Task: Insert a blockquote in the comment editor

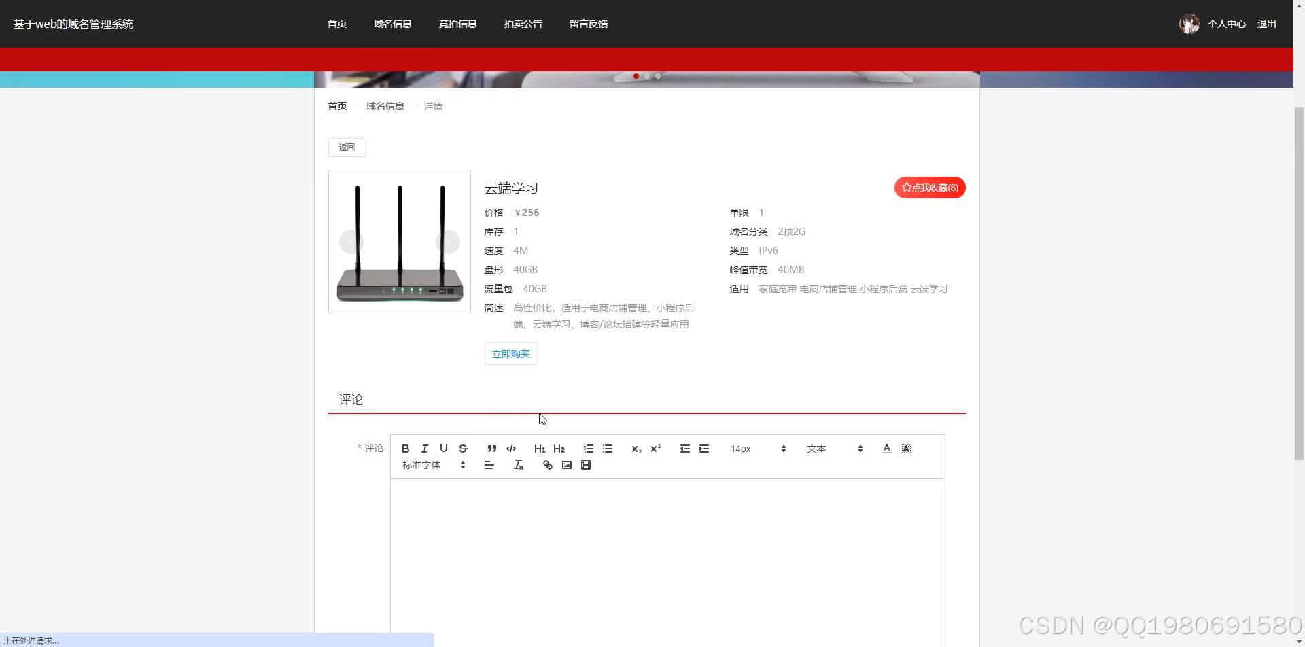Action: tap(491, 449)
